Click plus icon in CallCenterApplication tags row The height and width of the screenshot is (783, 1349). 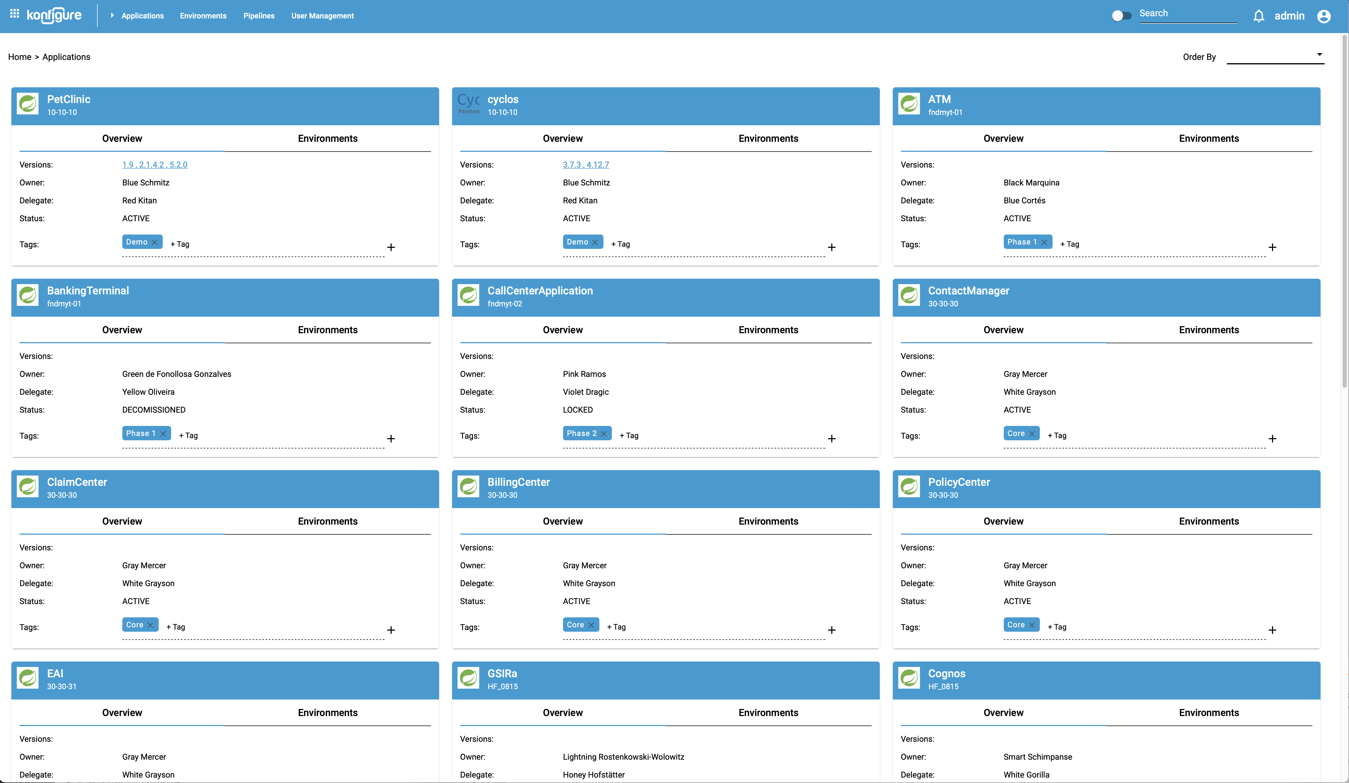click(832, 439)
